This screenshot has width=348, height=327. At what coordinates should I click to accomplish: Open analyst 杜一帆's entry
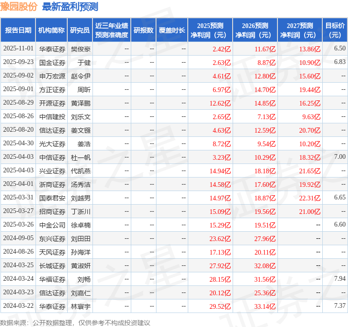coord(81,157)
